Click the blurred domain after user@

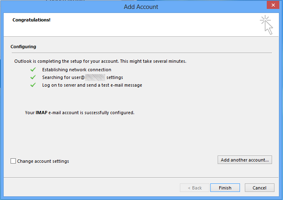pyautogui.click(x=93, y=77)
